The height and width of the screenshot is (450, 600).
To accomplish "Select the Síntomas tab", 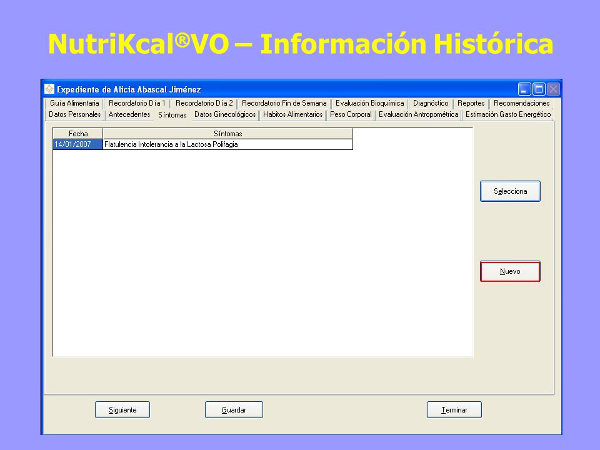I will (172, 115).
